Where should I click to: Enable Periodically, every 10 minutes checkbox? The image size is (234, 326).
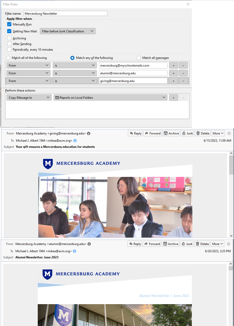9,50
